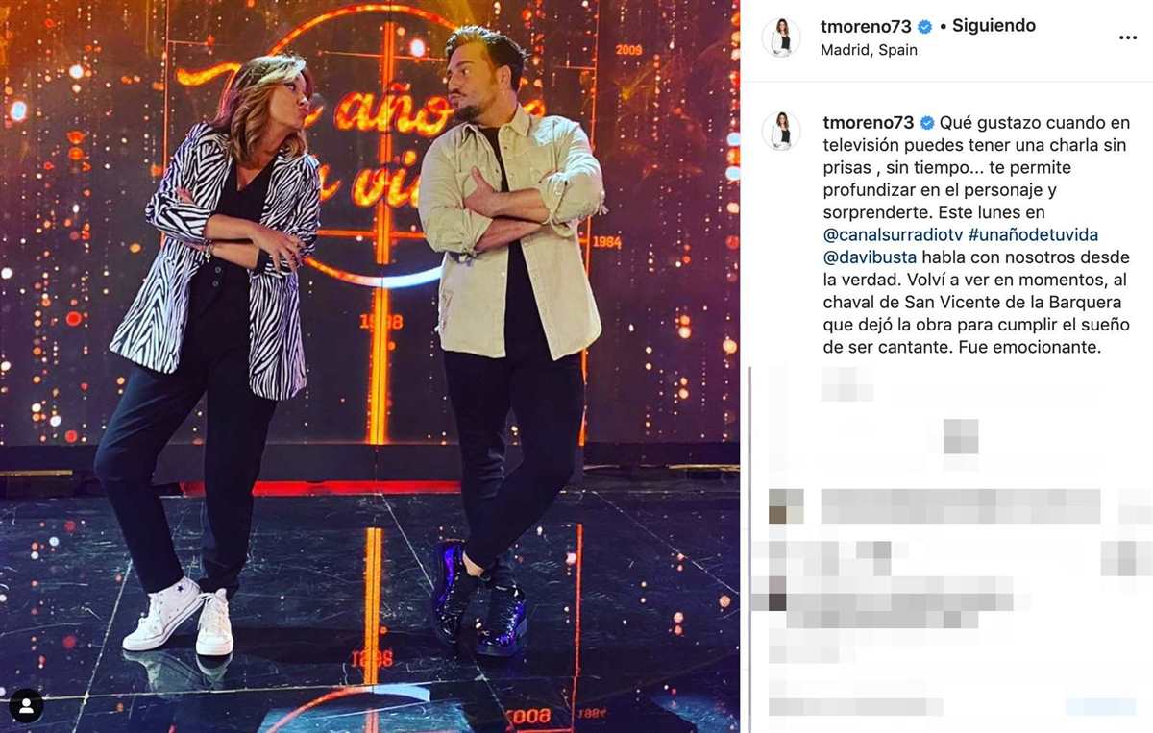Like the first blurred comment
The image size is (1153, 733).
1135,506
